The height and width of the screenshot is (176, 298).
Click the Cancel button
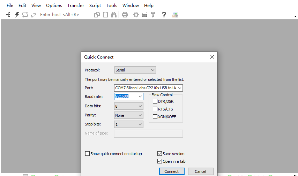tap(201, 171)
